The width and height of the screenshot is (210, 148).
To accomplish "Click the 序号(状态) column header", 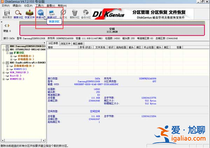I will click(86, 47).
